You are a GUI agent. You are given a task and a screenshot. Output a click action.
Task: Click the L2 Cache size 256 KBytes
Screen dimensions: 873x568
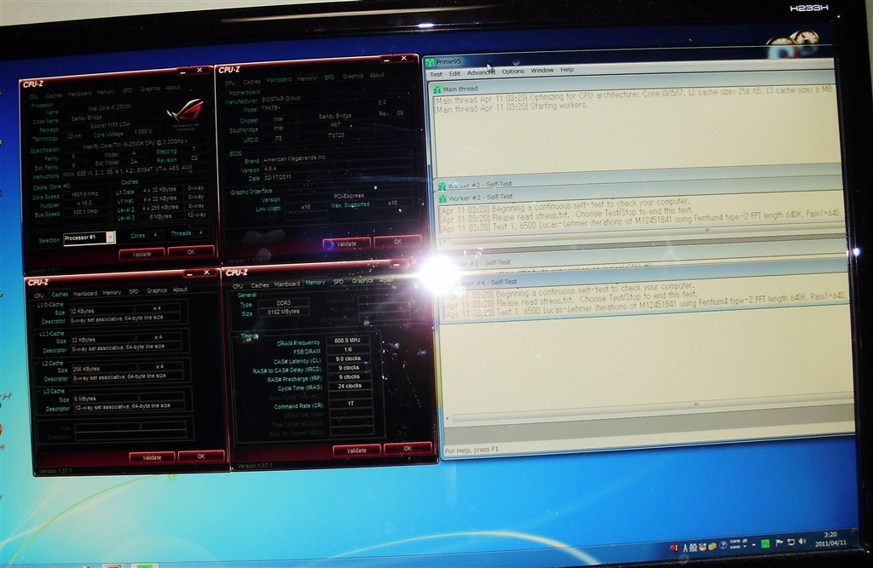pos(86,369)
